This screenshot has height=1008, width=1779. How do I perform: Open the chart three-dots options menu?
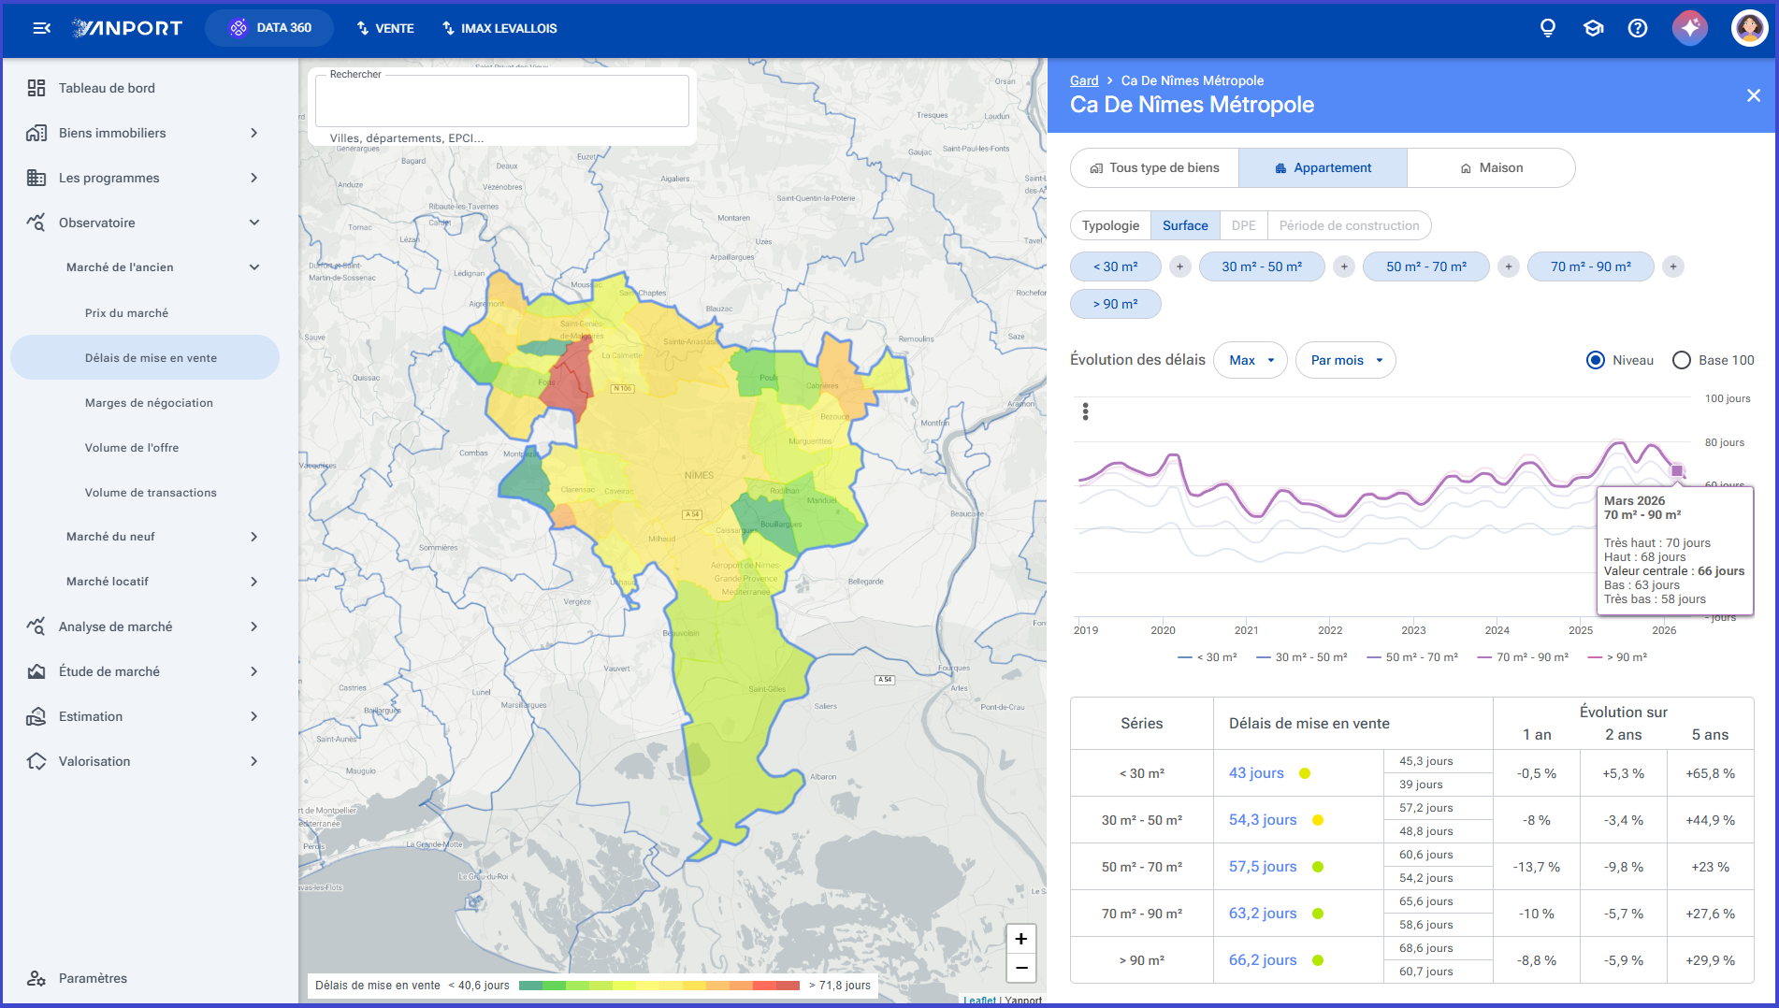1085,411
